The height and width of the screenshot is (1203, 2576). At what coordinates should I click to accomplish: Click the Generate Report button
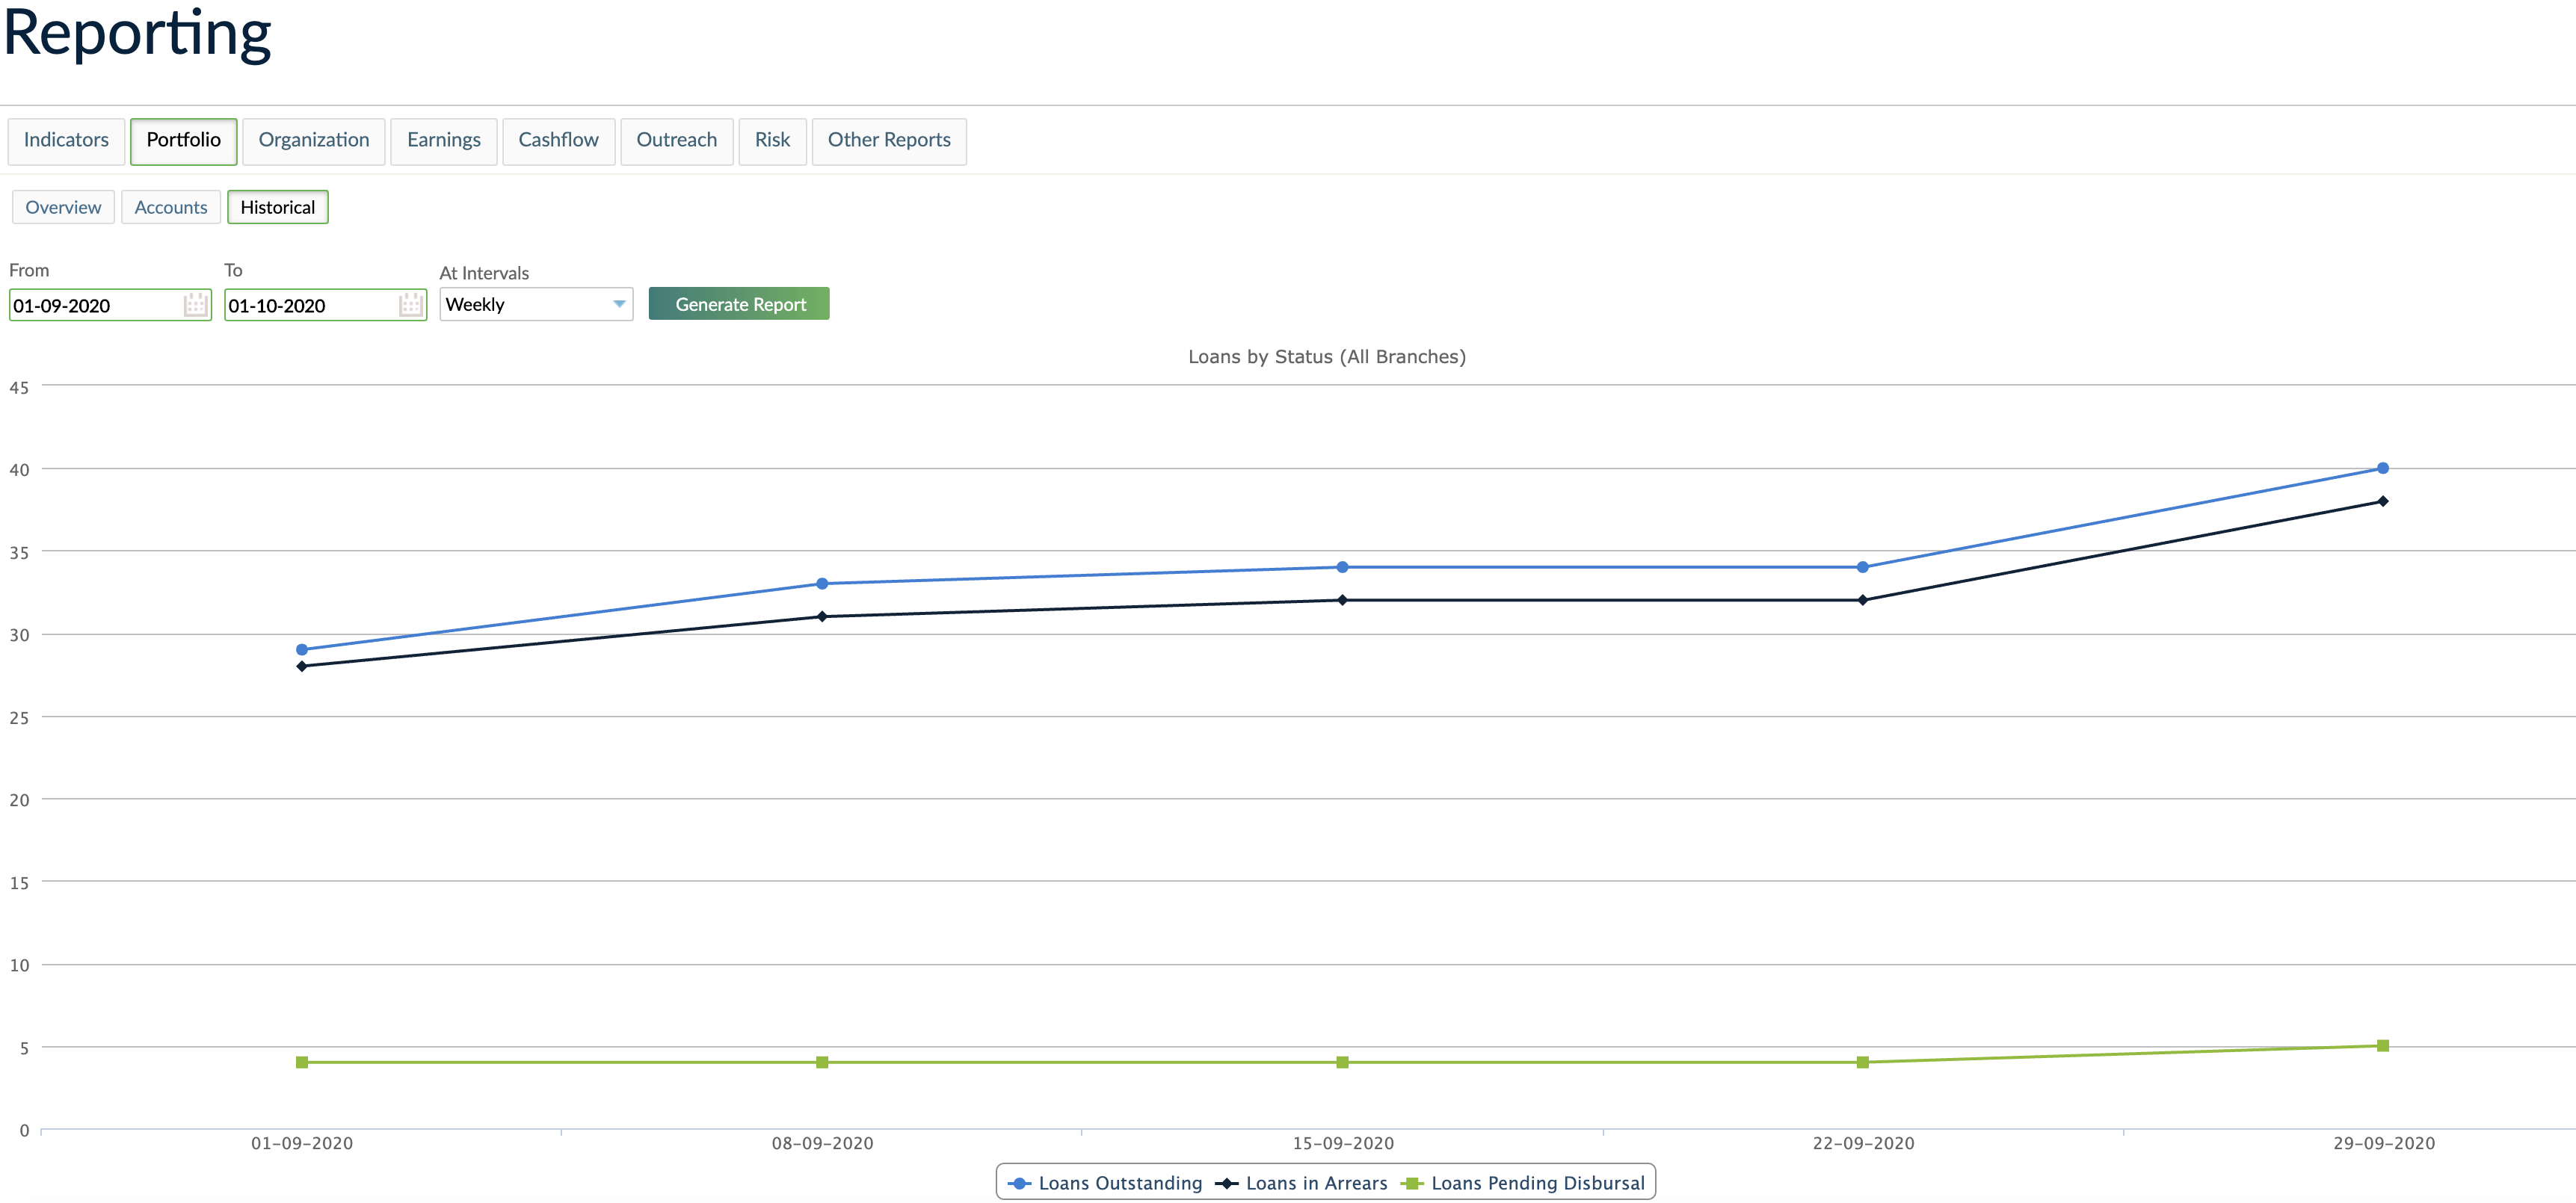click(739, 304)
